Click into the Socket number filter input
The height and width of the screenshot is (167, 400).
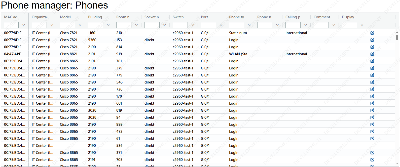(152, 25)
